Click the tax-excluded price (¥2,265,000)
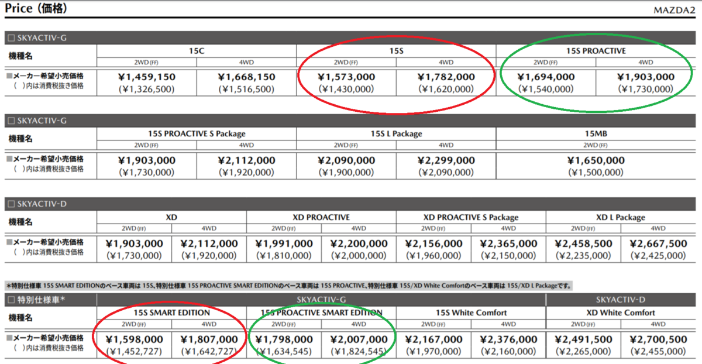The width and height of the screenshot is (702, 364). 584,352
